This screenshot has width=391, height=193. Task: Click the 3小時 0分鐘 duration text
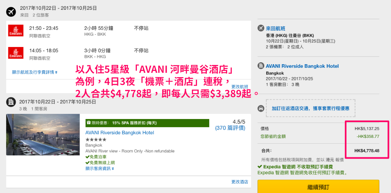click(97, 51)
